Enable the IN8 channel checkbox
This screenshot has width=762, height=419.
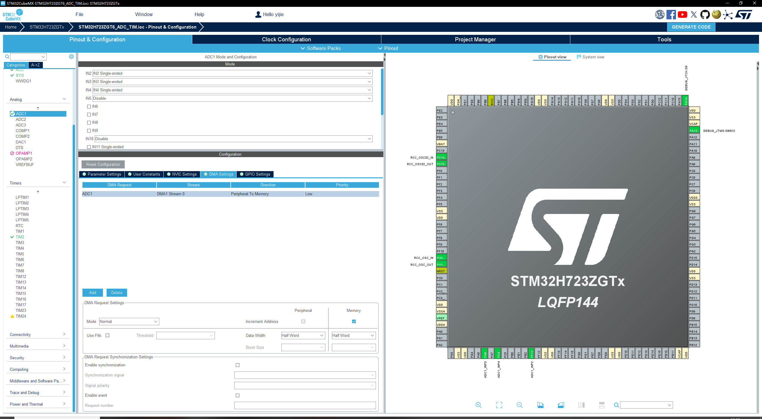[x=89, y=123]
